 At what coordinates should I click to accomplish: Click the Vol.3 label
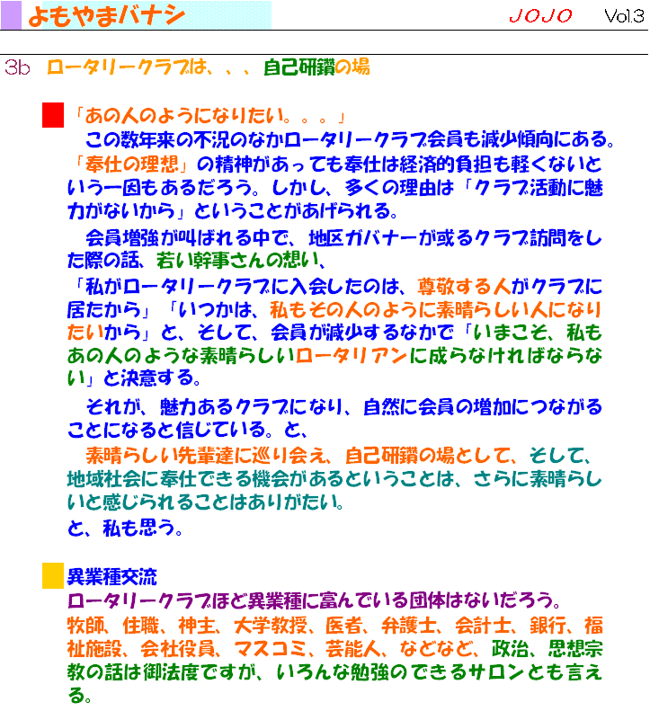click(624, 16)
